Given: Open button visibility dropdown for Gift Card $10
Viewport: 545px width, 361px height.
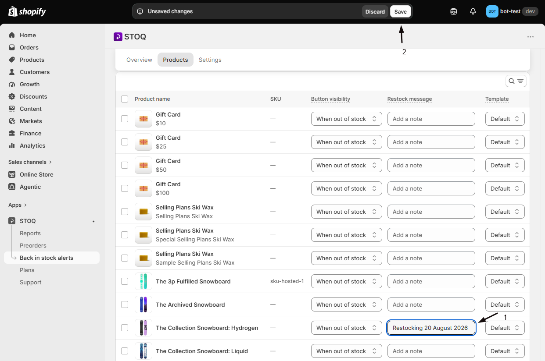Looking at the screenshot, I should 347,119.
